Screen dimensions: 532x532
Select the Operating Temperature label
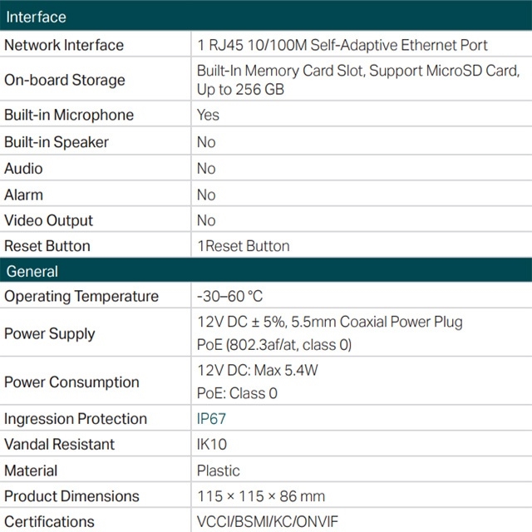point(81,296)
